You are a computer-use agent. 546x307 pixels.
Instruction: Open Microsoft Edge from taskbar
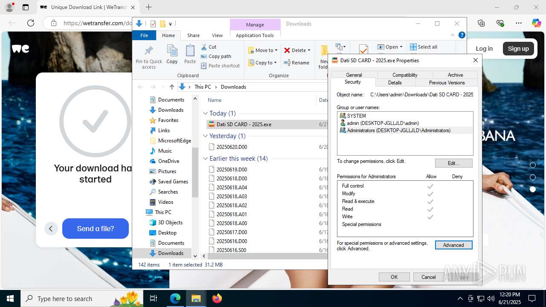tap(175, 298)
